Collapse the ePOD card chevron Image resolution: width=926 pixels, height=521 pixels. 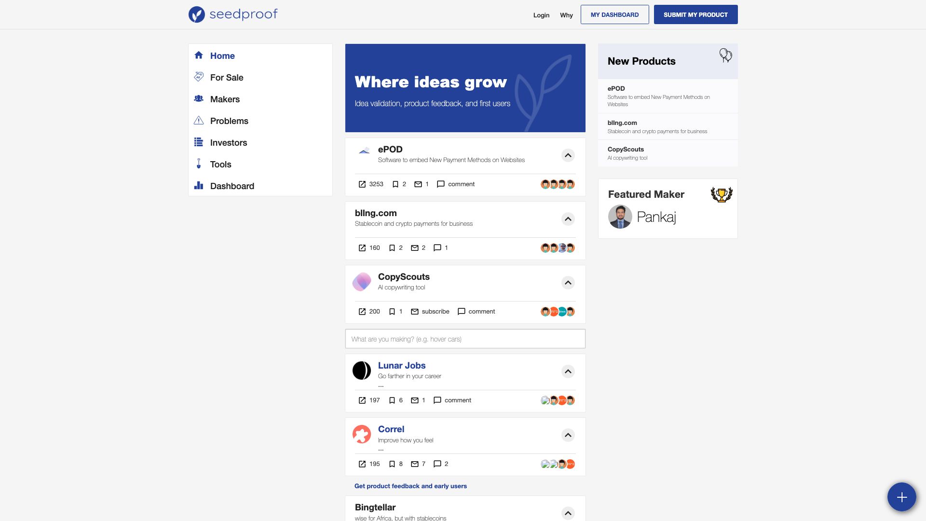click(x=568, y=155)
